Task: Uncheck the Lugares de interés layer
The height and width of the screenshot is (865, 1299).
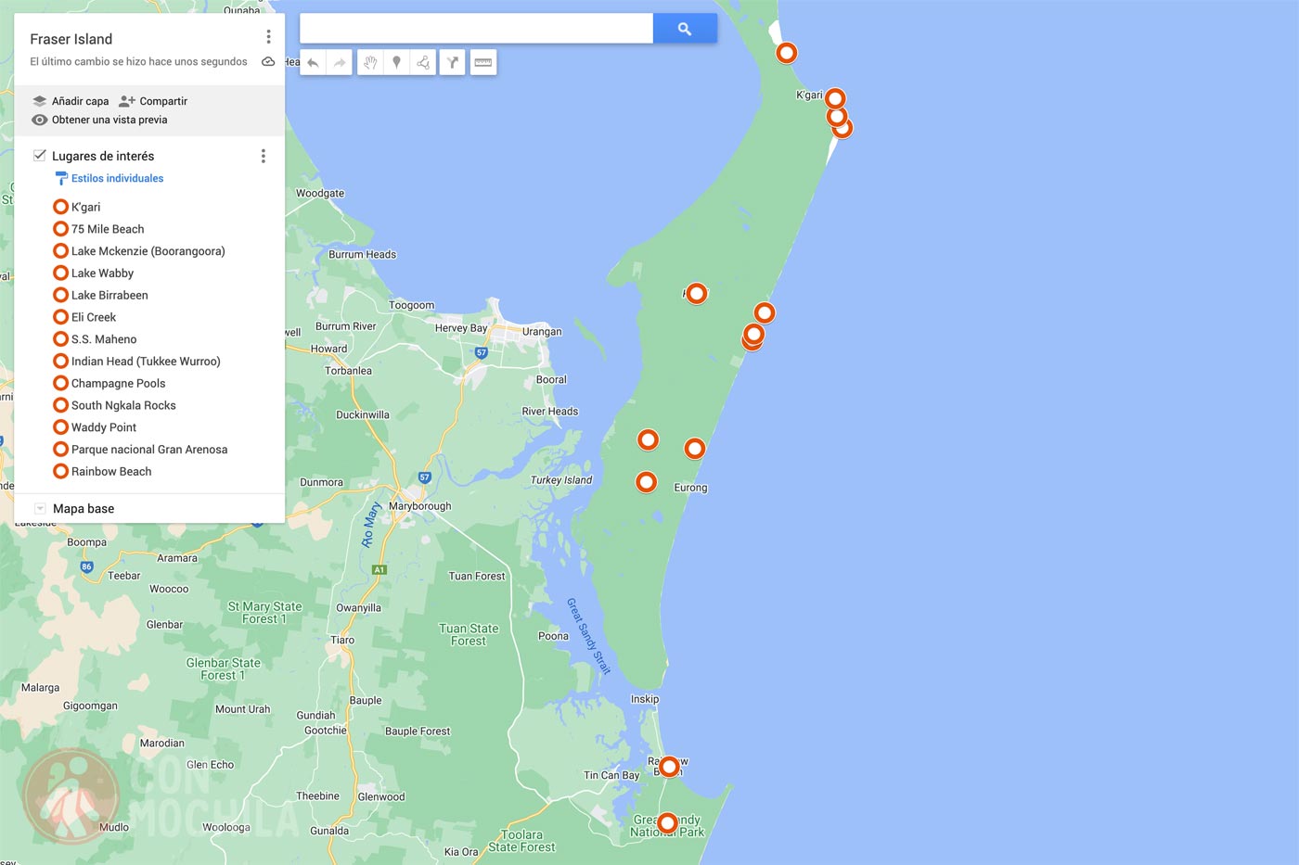Action: (39, 155)
